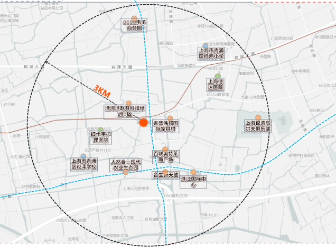Click the green dot above 红十字护理医院
The image size is (336, 248).
coord(100,130)
